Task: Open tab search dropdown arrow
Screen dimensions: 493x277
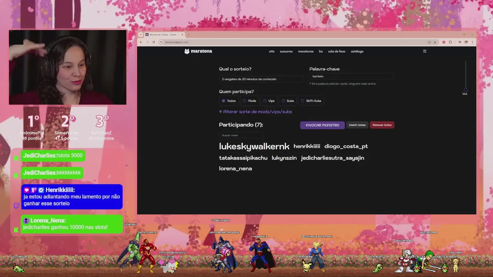Action: (x=141, y=35)
